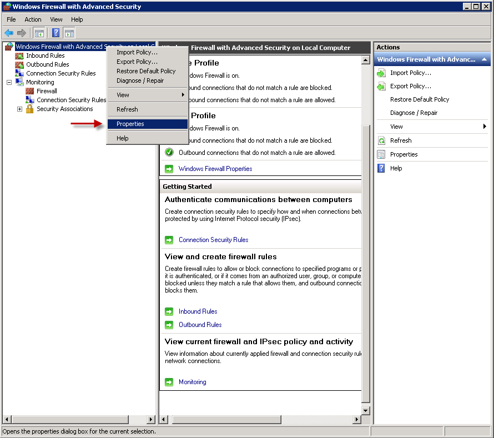Follow the Monitoring link
Image resolution: width=494 pixels, height=438 pixels.
tap(193, 382)
